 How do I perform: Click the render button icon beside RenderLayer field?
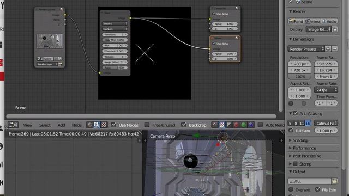click(60, 64)
